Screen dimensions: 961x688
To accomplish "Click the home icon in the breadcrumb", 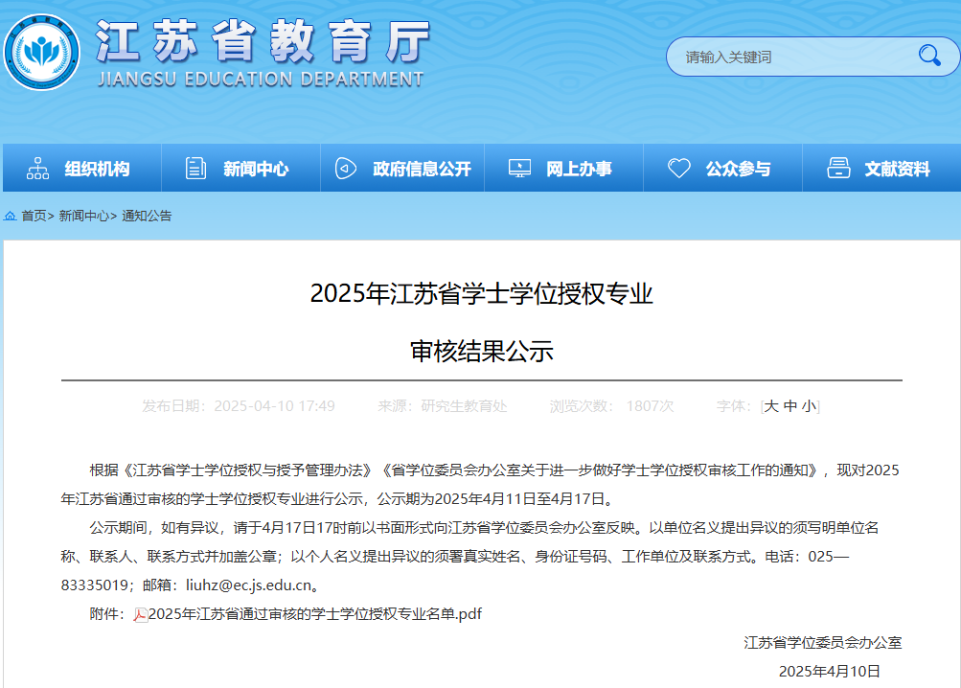I will 10,216.
